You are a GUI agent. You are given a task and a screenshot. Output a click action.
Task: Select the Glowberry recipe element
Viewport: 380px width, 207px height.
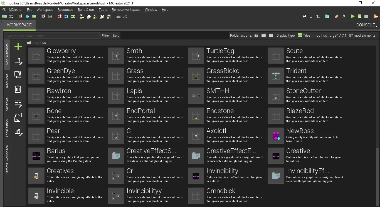click(67, 55)
